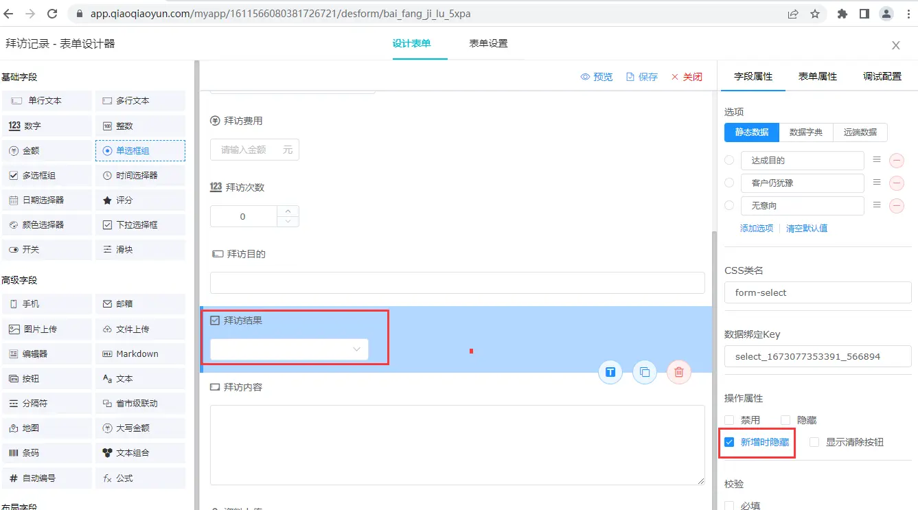
Task: Add the 文本 text component
Action: tap(140, 378)
